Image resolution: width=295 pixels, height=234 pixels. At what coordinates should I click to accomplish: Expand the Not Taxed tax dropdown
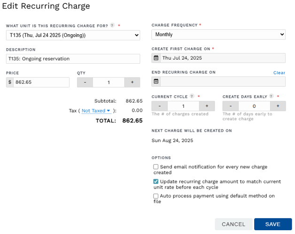click(96, 111)
